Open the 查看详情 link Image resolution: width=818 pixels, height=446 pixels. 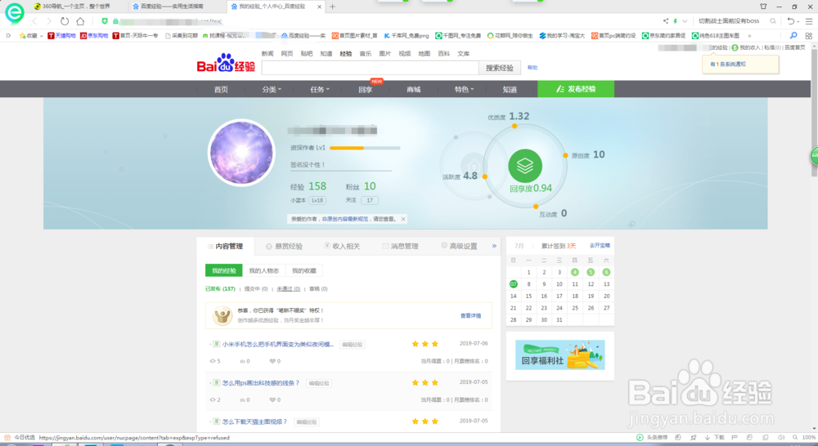[x=470, y=316]
